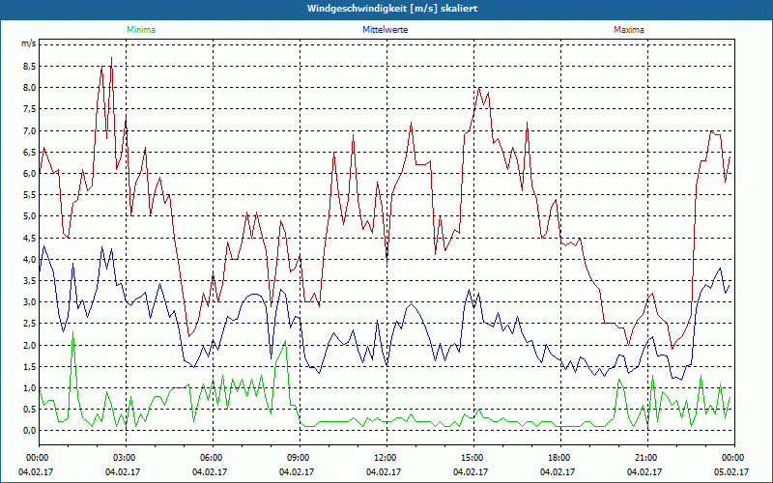This screenshot has height=483, width=773.
Task: Click the '12:00' time axis label
Action: pos(387,458)
